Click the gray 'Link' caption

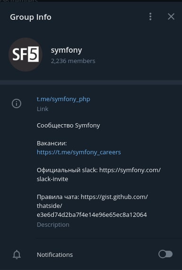(42, 109)
